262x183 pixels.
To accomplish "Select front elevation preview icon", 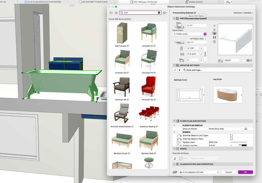I will click(214, 30).
